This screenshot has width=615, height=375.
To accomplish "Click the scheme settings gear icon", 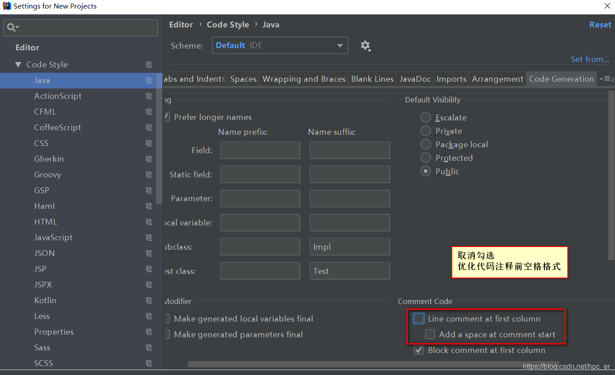I will 365,45.
